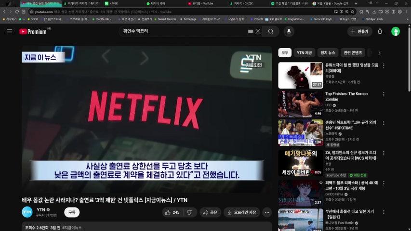Image resolution: width=411 pixels, height=231 pixels.
Task: Clear the search text with X
Action: coord(258,31)
